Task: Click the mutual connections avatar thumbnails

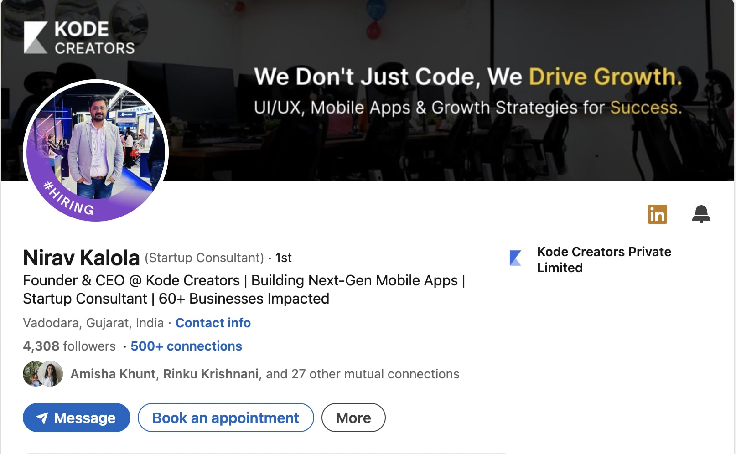Action: click(43, 374)
